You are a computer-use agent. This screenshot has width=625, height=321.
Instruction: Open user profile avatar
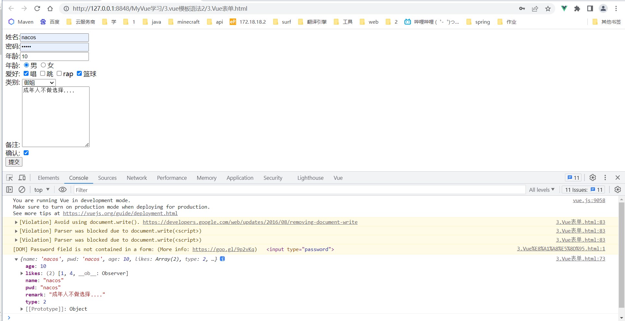(603, 9)
